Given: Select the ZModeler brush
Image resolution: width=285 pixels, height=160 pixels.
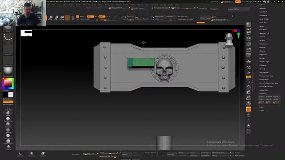Looking at the screenshot, I should coord(8,131).
